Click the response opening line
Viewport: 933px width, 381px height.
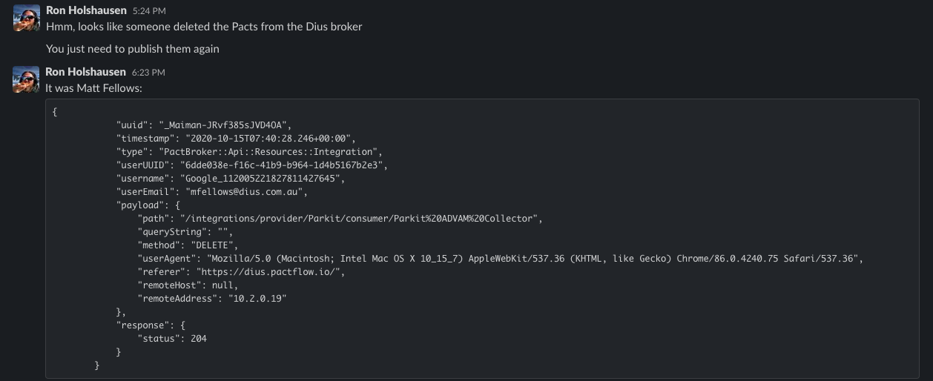(151, 325)
